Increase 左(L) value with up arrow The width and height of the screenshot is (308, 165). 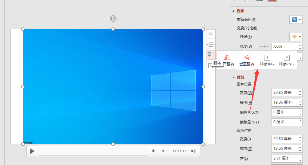click(x=300, y=157)
